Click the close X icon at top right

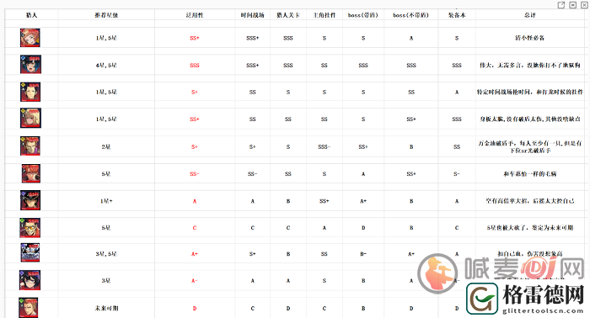tap(584, 5)
